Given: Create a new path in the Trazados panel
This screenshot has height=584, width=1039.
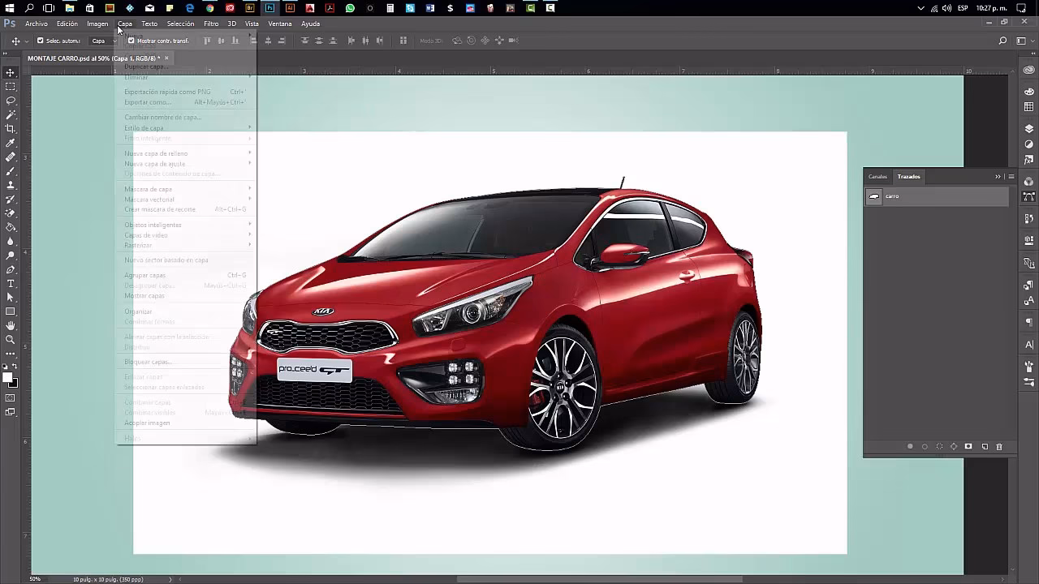Looking at the screenshot, I should [x=985, y=446].
